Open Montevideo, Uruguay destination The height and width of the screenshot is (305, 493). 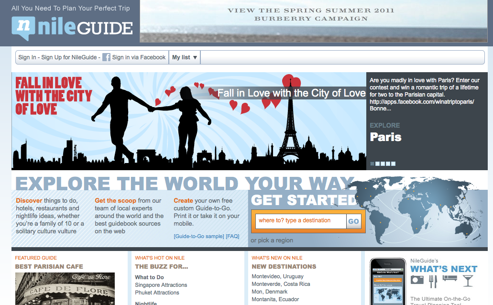(x=278, y=276)
